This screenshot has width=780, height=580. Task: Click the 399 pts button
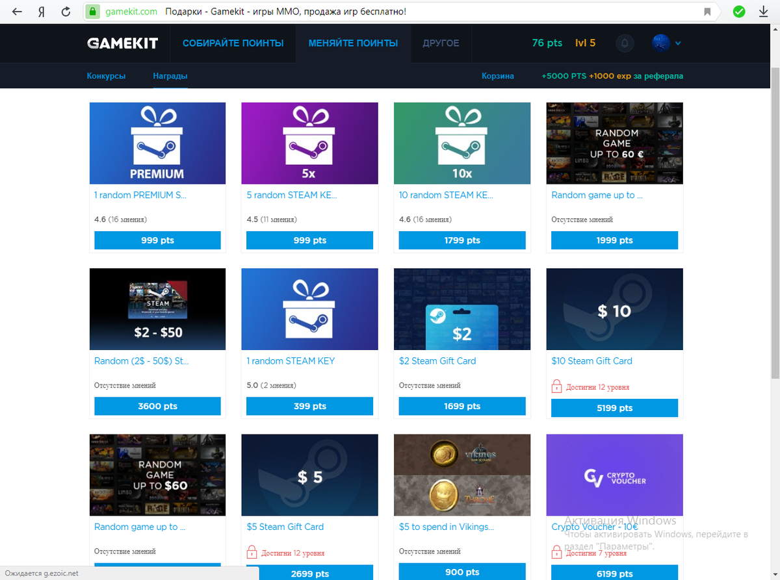point(310,407)
